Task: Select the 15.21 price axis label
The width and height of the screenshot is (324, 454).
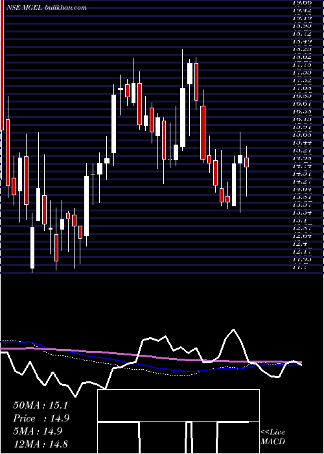Action: pyautogui.click(x=302, y=150)
